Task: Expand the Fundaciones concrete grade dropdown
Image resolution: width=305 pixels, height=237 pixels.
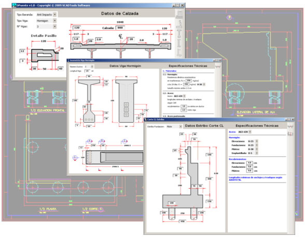Action: (257, 145)
